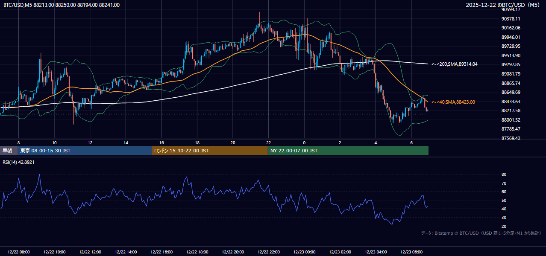Click price axis value 89729.95
Viewport: 546px width, 256px height.
pyautogui.click(x=511, y=46)
